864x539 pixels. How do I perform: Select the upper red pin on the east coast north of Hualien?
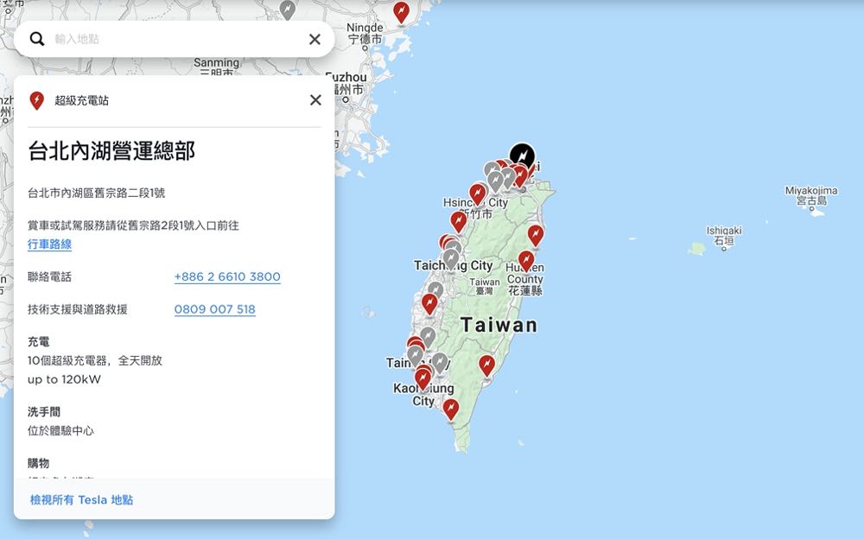point(536,235)
